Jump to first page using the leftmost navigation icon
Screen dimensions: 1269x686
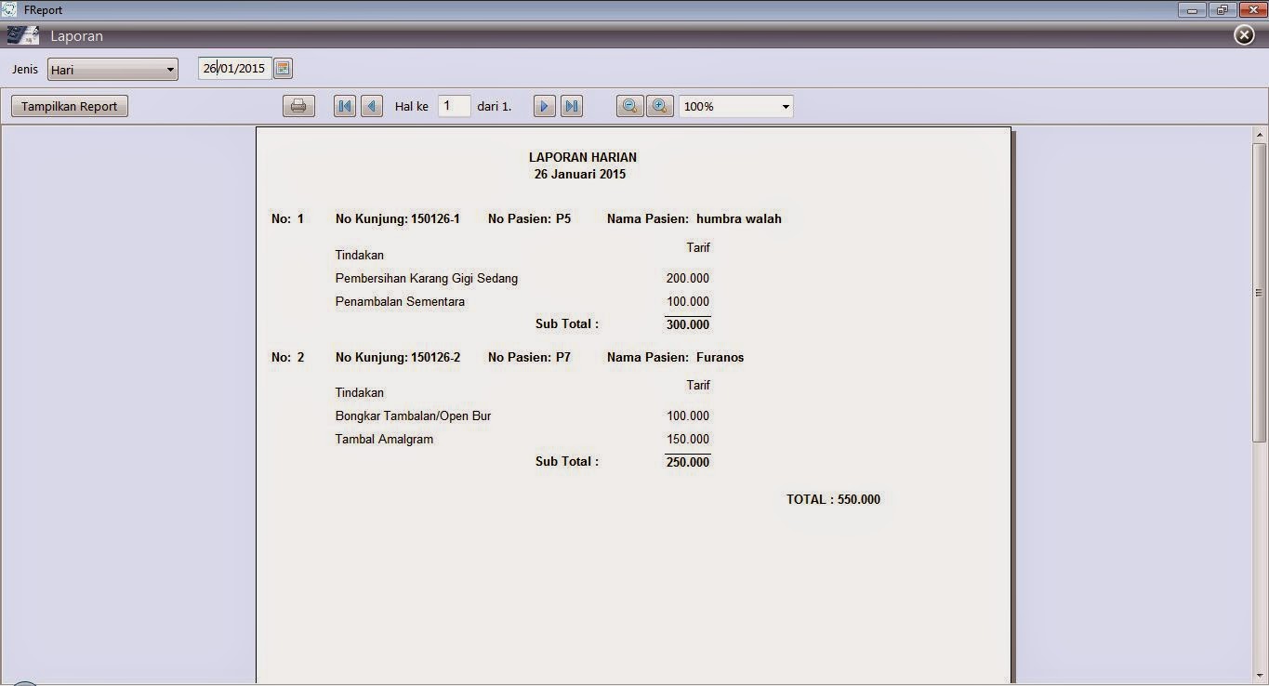tap(344, 105)
